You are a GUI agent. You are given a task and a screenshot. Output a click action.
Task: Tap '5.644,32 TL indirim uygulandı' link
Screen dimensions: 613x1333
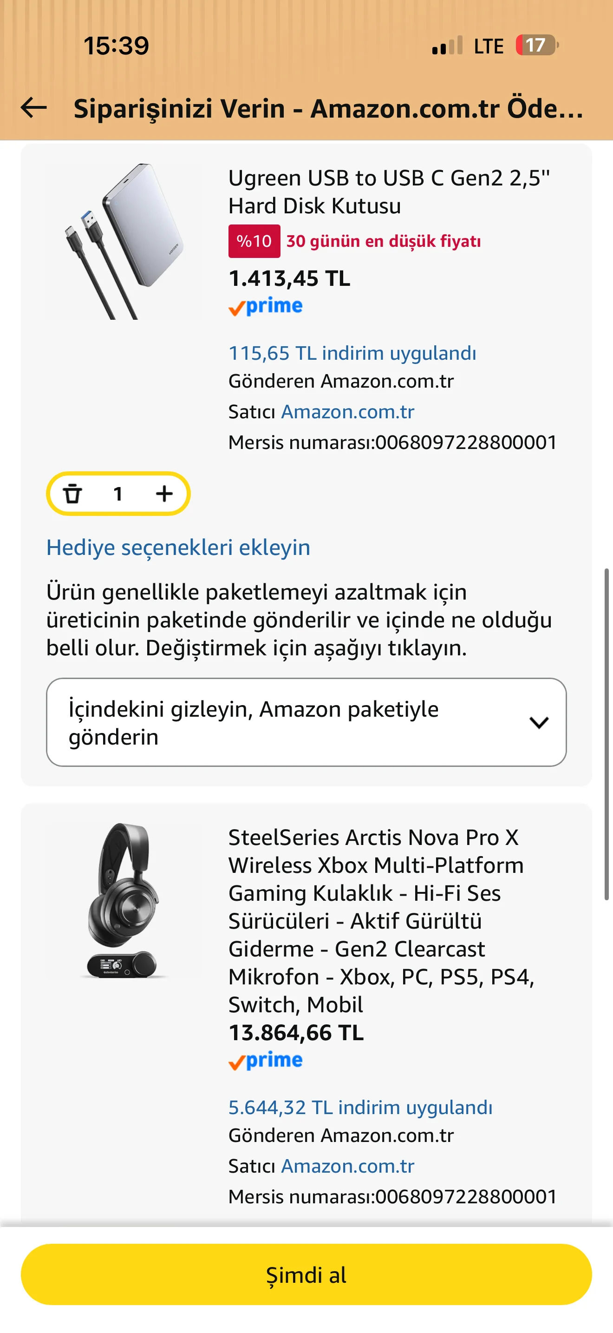pyautogui.click(x=360, y=1108)
